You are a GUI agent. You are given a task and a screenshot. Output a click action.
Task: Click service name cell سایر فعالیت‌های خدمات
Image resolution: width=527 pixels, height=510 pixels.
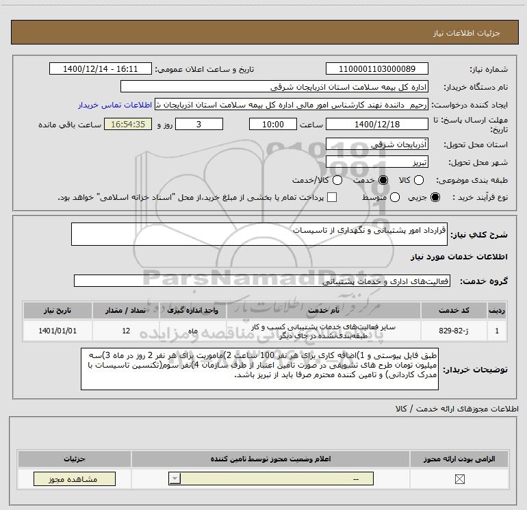tap(323, 331)
